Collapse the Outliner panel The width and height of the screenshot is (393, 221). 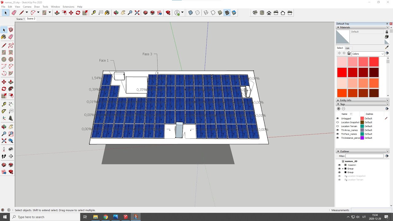click(x=338, y=151)
